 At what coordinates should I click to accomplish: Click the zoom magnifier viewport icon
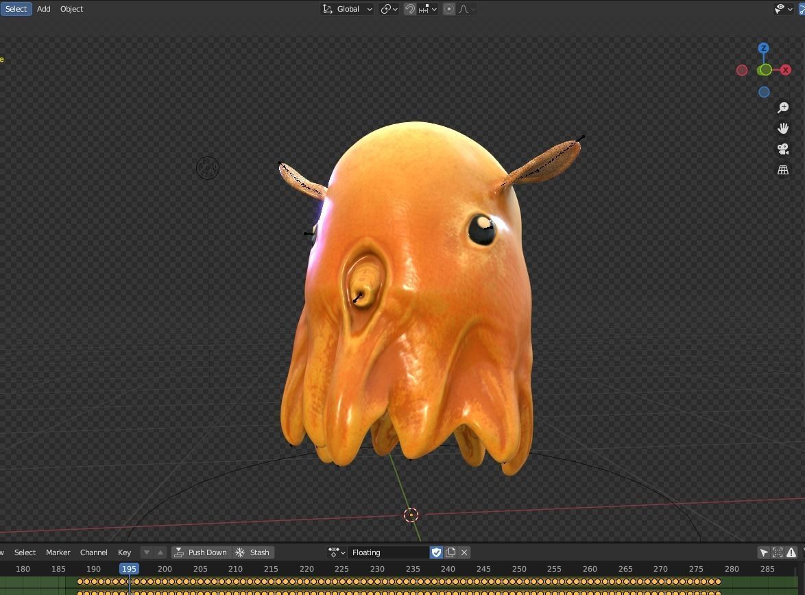(x=783, y=107)
